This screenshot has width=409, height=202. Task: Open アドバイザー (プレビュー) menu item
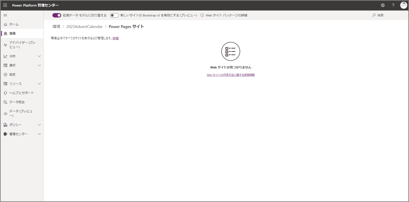pyautogui.click(x=22, y=45)
